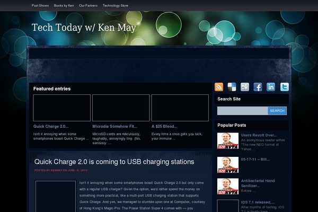This screenshot has width=318, height=212.
Task: Click the Popular Posts heading
Action: pyautogui.click(x=232, y=126)
